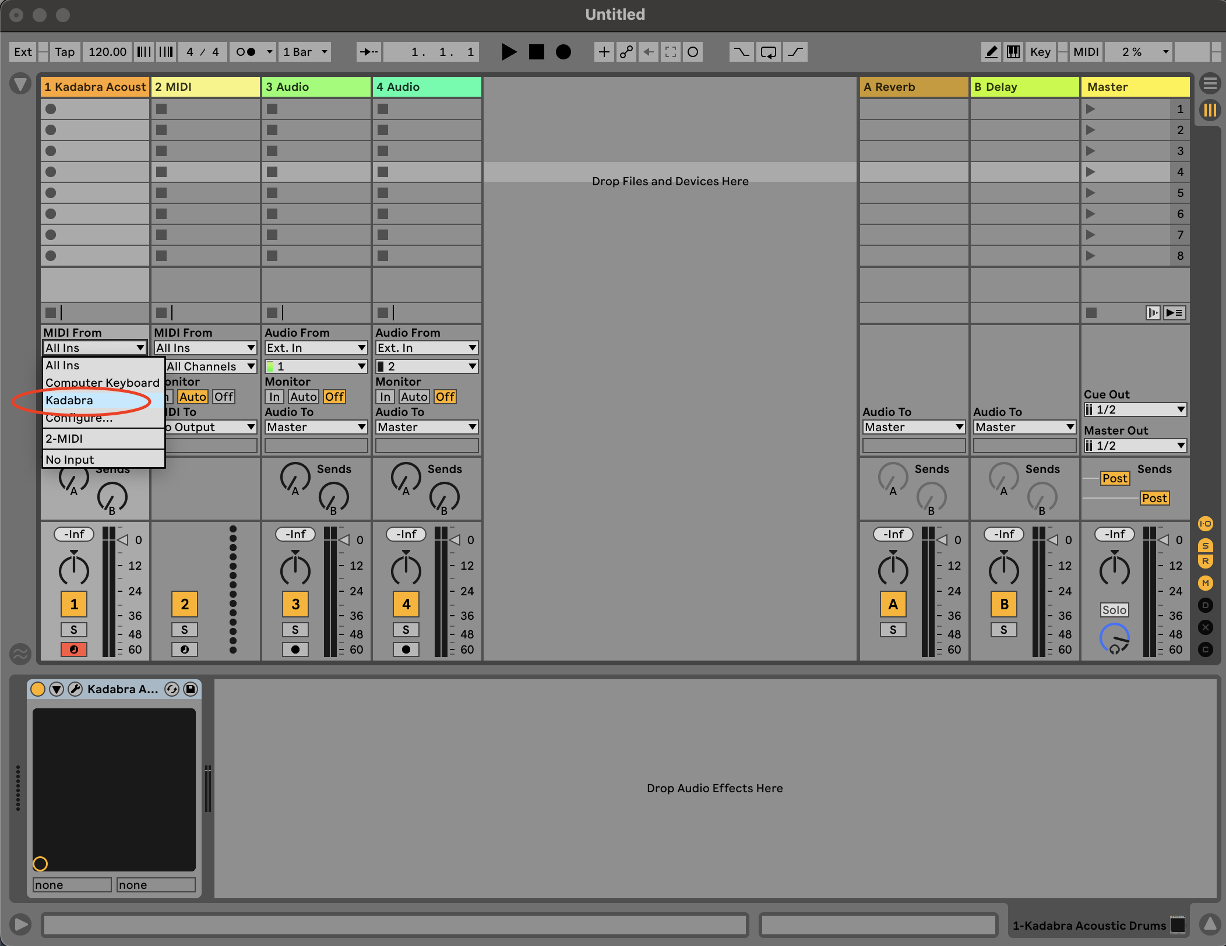Open All Channels dropdown on track 2
The image size is (1226, 946).
[210, 366]
